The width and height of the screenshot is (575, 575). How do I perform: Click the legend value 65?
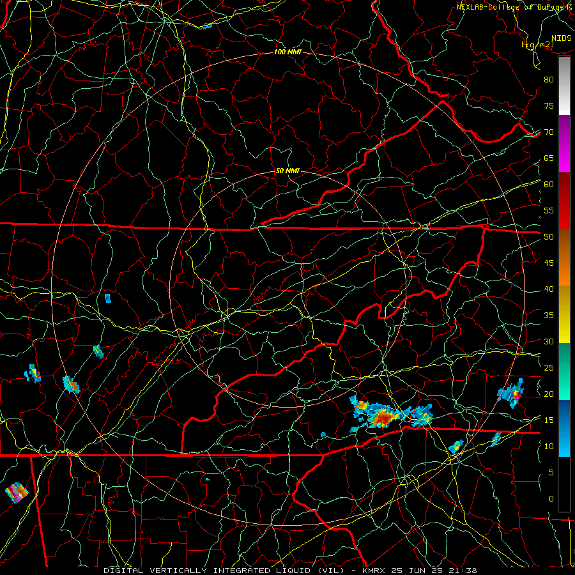click(549, 158)
